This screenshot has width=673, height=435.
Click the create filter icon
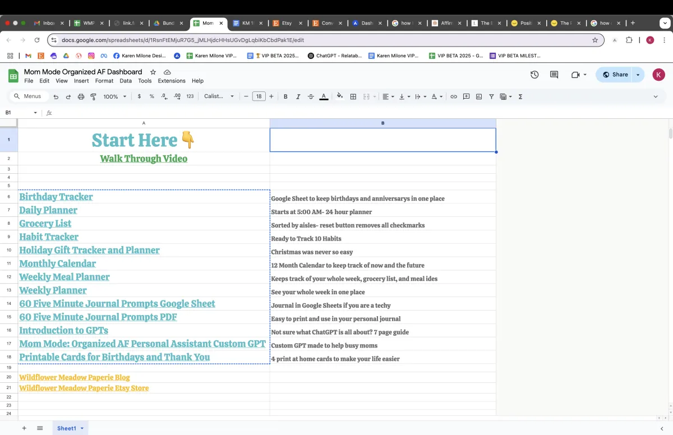click(x=491, y=96)
